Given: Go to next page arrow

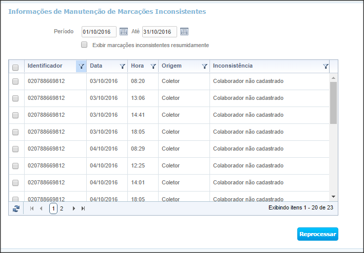Looking at the screenshot, I should 74,208.
